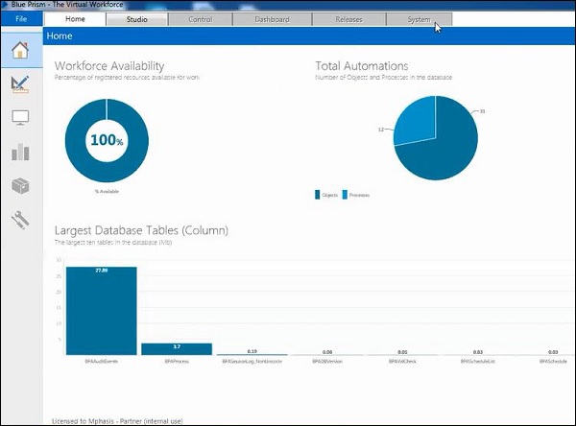
Task: Open the Releases package sidebar icon
Action: [20, 186]
